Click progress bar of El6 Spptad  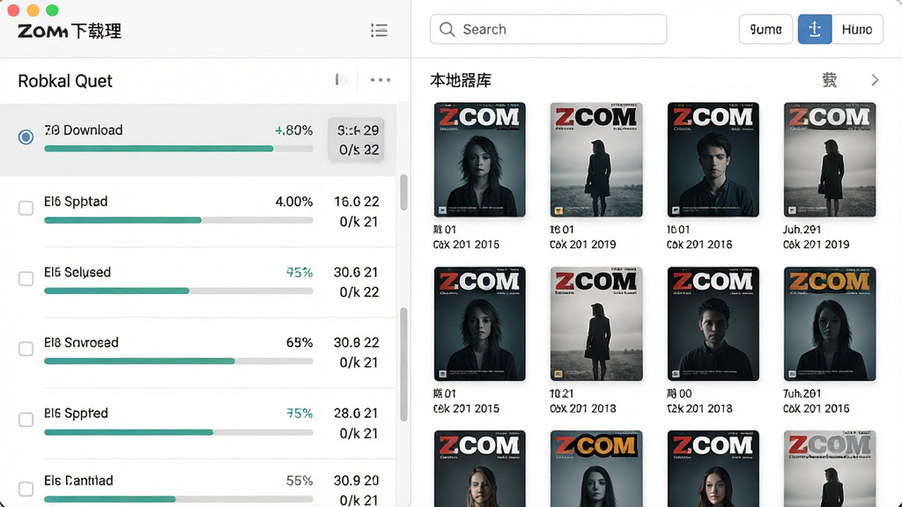(178, 220)
